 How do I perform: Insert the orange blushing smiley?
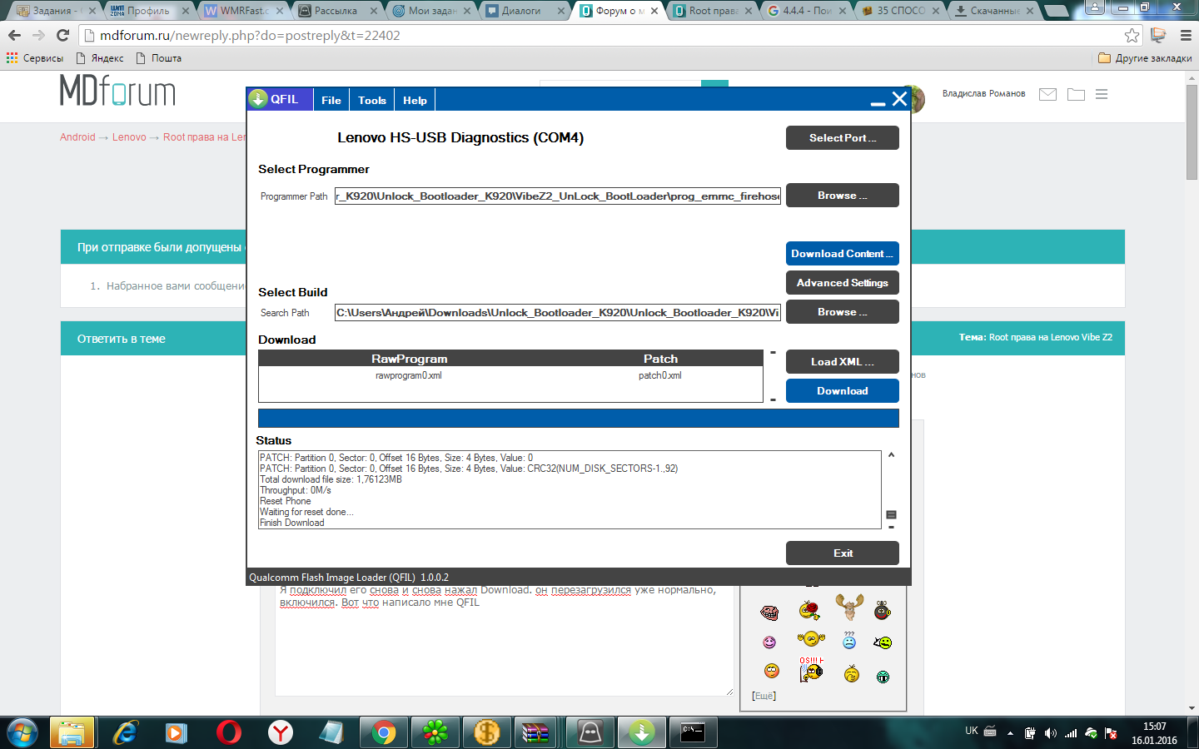tap(772, 671)
